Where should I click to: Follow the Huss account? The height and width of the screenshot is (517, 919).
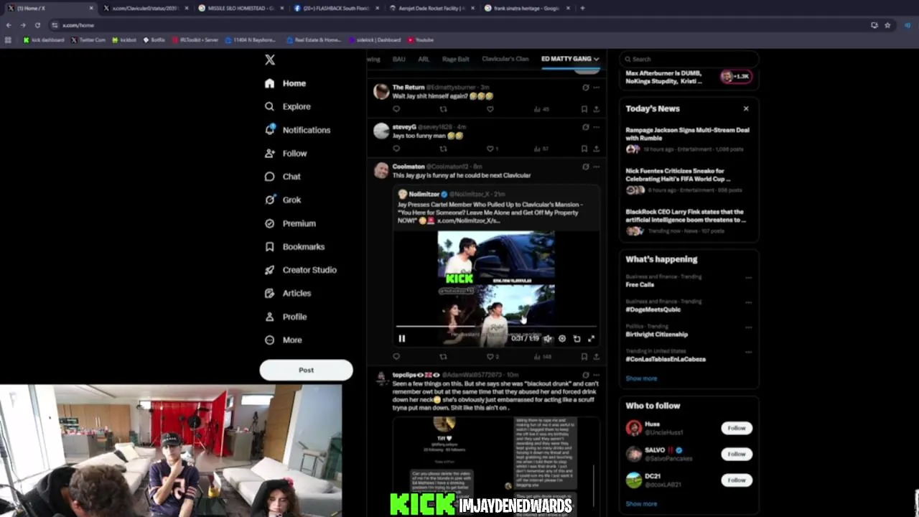(x=737, y=428)
